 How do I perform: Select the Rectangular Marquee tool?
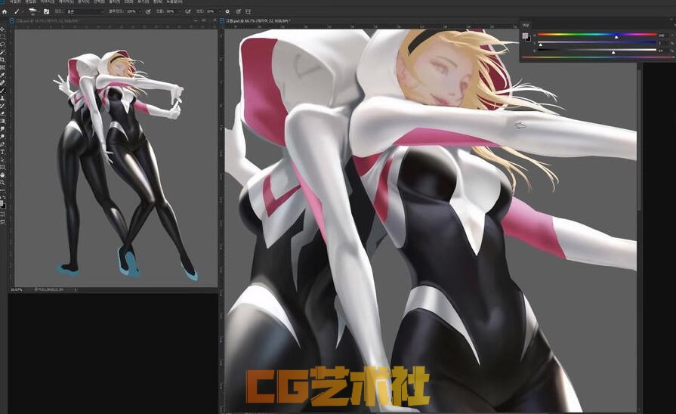pyautogui.click(x=2, y=36)
